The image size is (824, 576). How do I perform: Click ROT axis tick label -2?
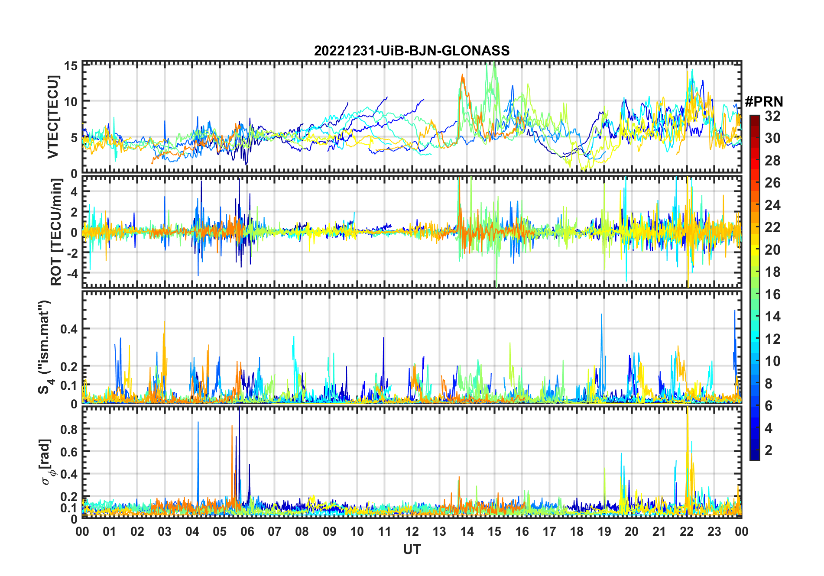point(72,253)
